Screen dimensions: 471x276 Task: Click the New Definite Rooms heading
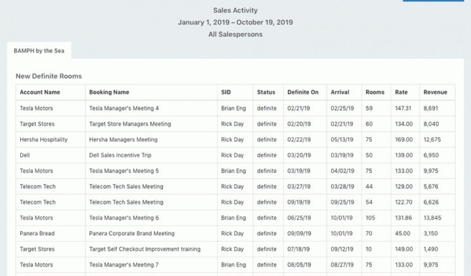(x=49, y=76)
